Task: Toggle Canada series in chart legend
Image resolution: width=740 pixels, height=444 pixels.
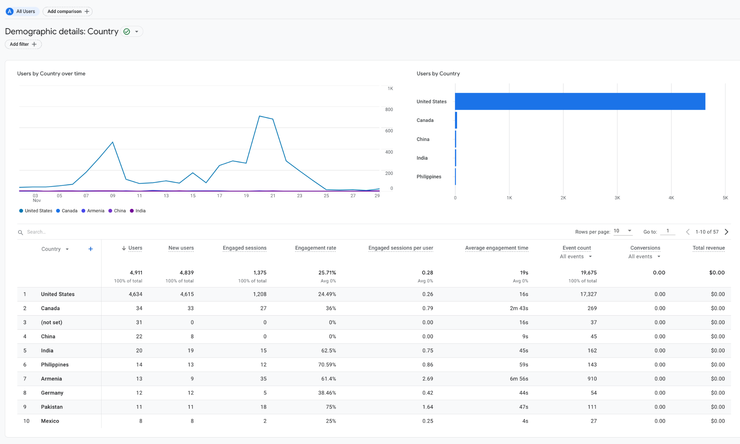Action: (67, 211)
